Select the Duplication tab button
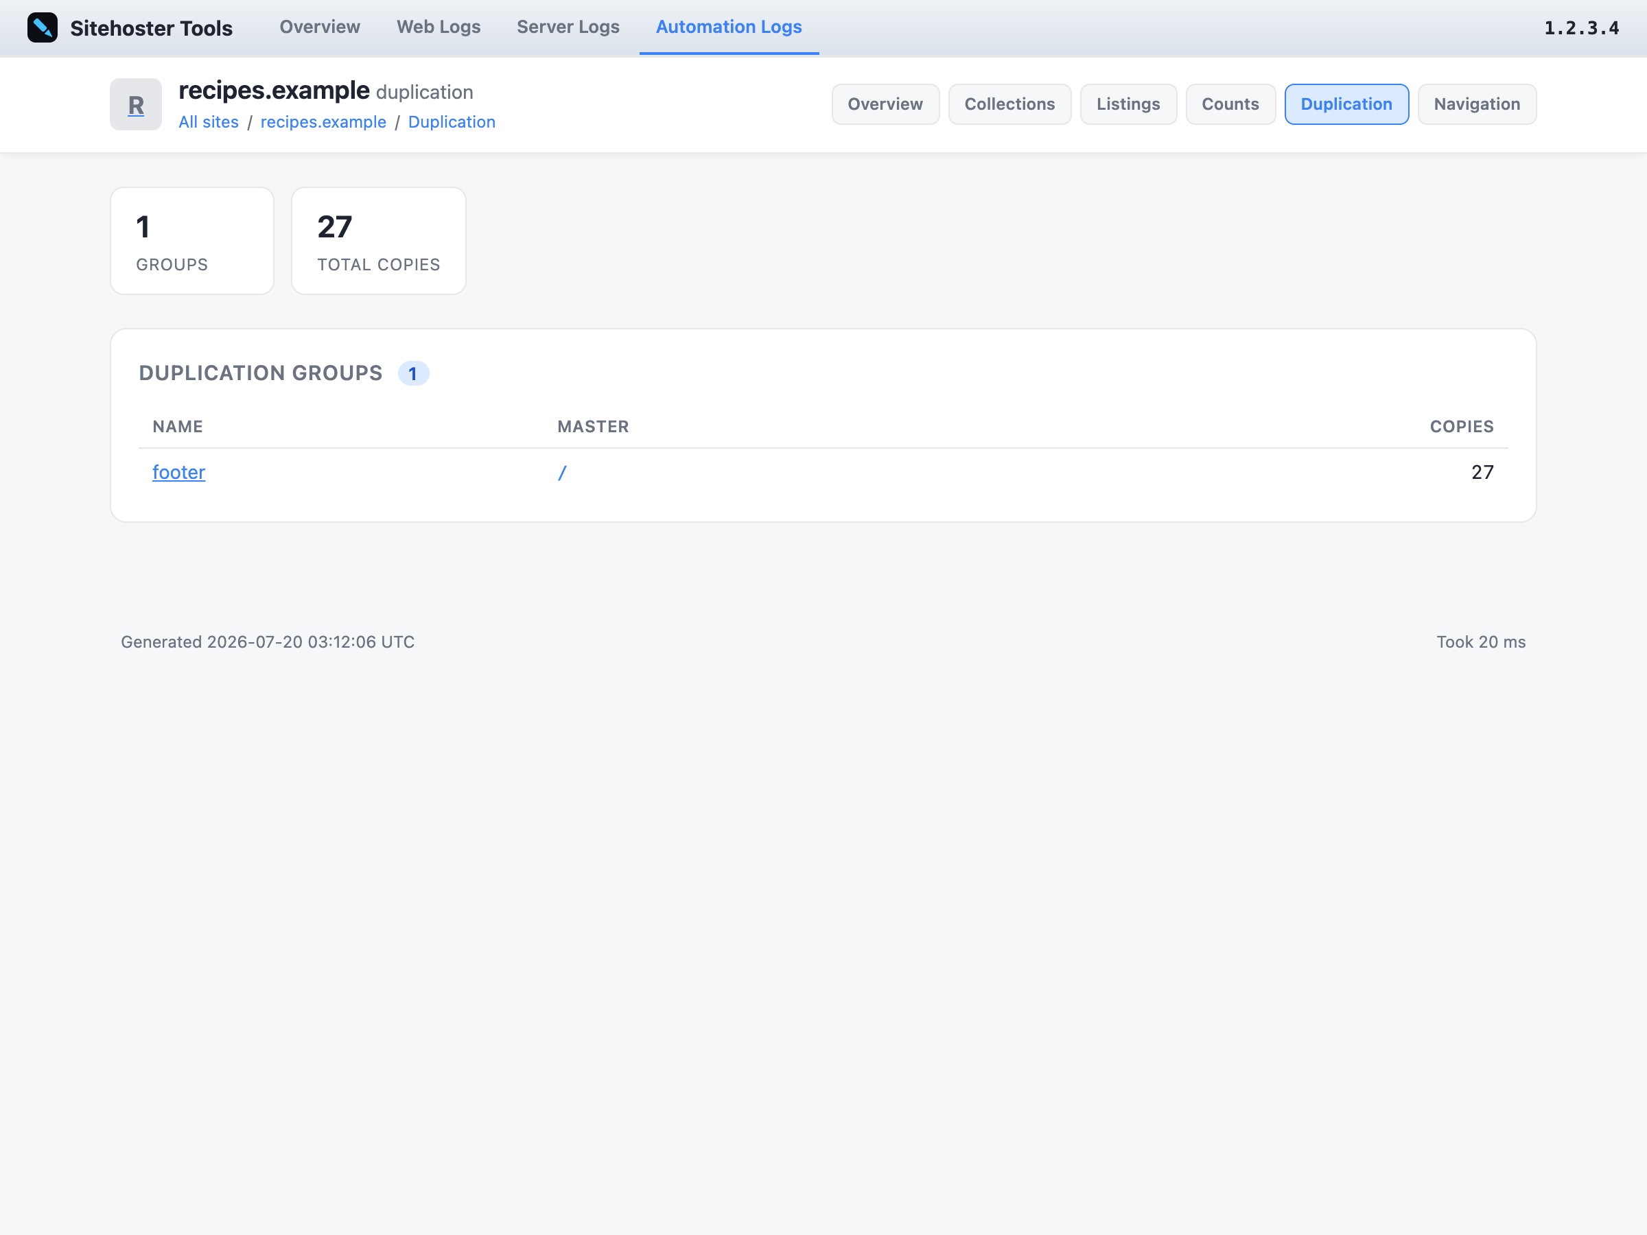Image resolution: width=1647 pixels, height=1235 pixels. click(1346, 104)
